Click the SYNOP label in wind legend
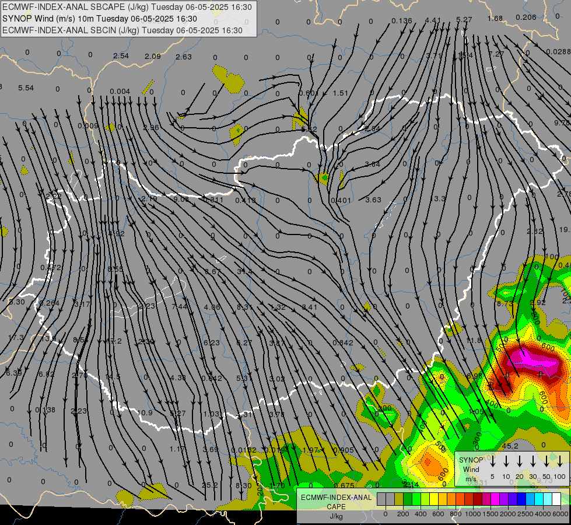Viewport: 571px width, 525px height. (471, 460)
